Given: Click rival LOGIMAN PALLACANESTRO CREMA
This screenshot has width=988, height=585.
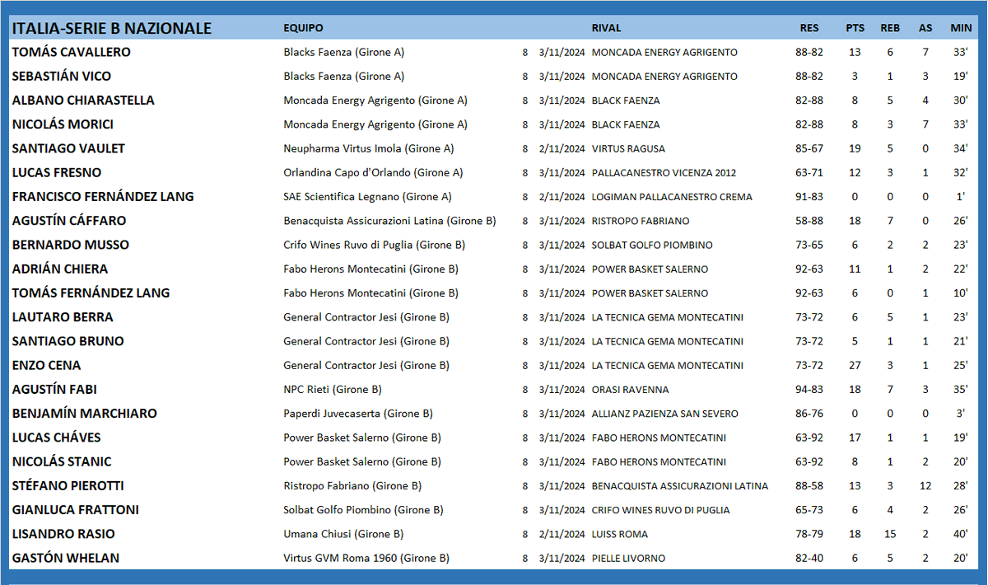Looking at the screenshot, I should coord(672,197).
